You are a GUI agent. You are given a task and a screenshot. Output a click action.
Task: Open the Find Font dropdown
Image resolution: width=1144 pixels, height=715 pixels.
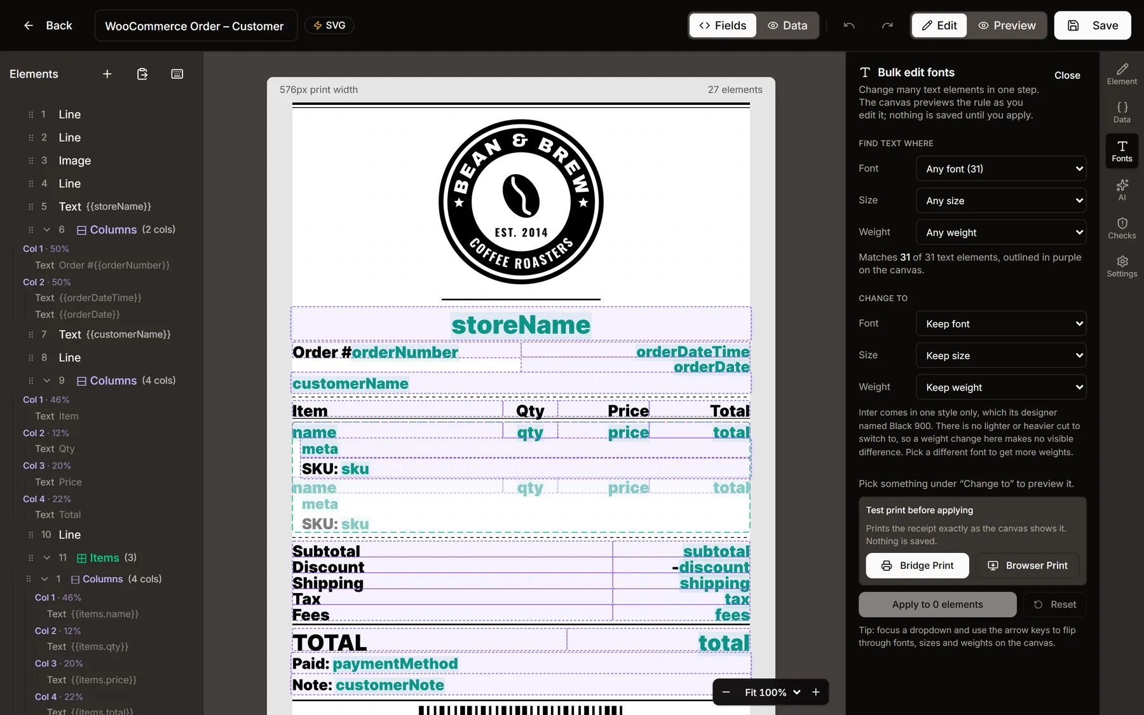[1001, 169]
